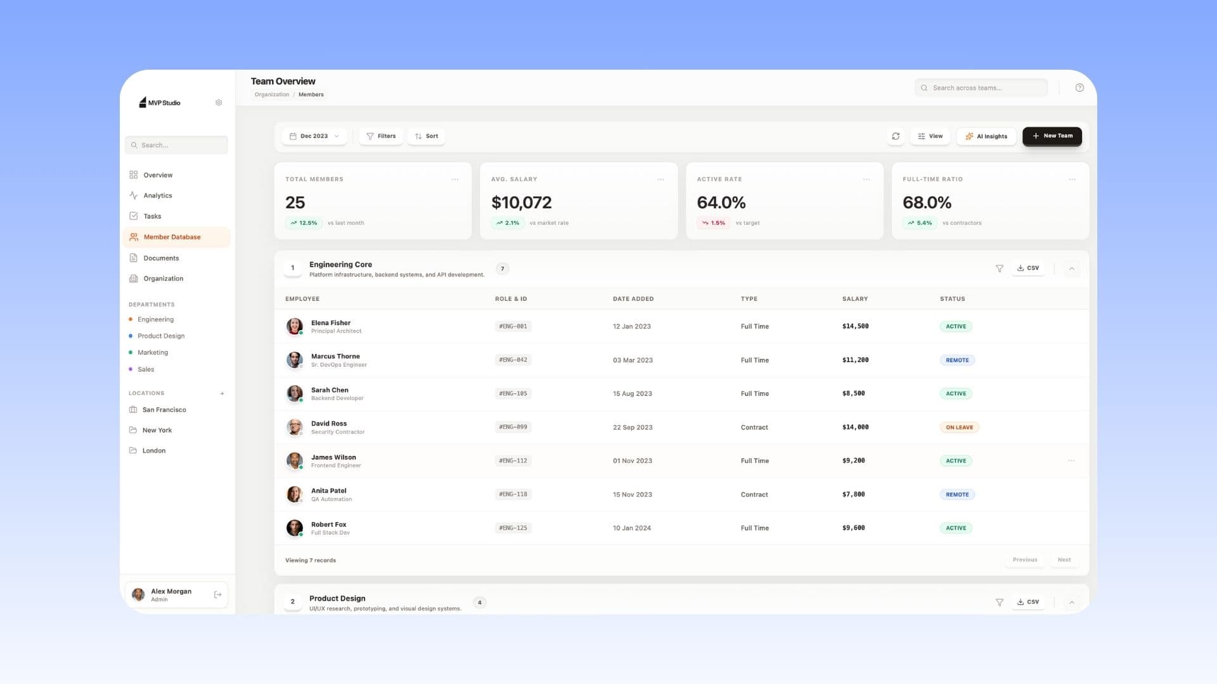Download Engineering Core data via CSV button

pyautogui.click(x=1027, y=268)
